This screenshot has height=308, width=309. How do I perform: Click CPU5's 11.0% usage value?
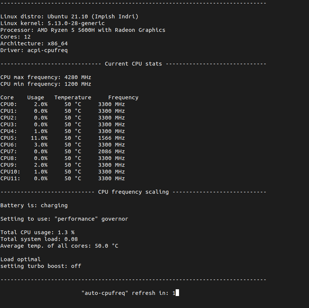pos(39,138)
